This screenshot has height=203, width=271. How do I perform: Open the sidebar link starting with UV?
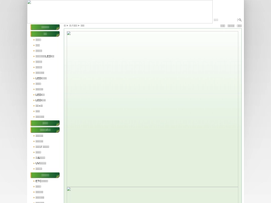point(41,163)
